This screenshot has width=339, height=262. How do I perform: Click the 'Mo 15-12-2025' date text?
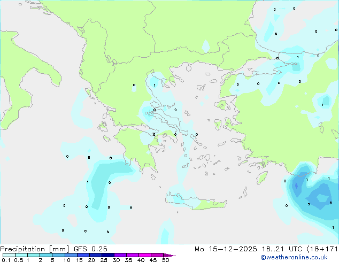click(x=226, y=249)
